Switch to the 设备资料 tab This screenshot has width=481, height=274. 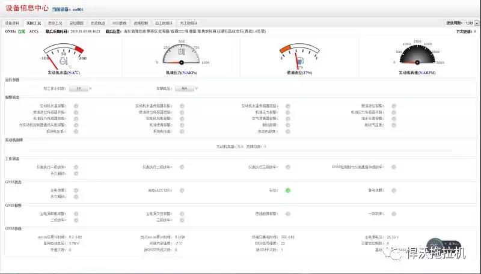(x=12, y=23)
